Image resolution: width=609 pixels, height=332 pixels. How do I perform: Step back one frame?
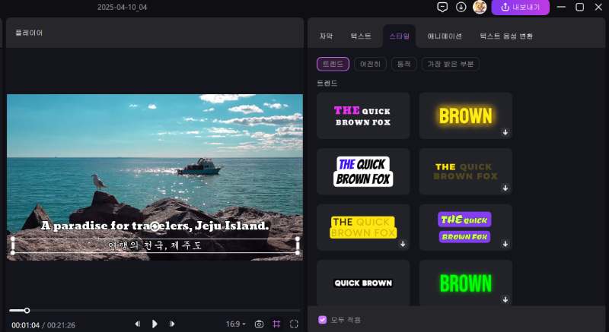point(138,324)
